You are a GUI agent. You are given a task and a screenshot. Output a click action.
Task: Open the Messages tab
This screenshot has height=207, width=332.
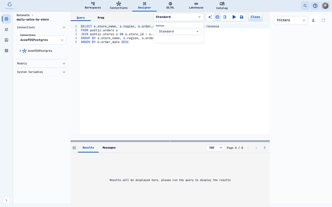click(x=109, y=148)
